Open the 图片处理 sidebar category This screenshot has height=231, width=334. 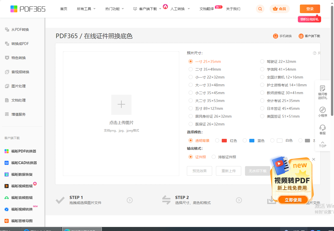pyautogui.click(x=18, y=86)
